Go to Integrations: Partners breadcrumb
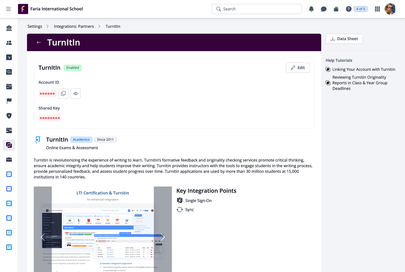 tap(74, 26)
